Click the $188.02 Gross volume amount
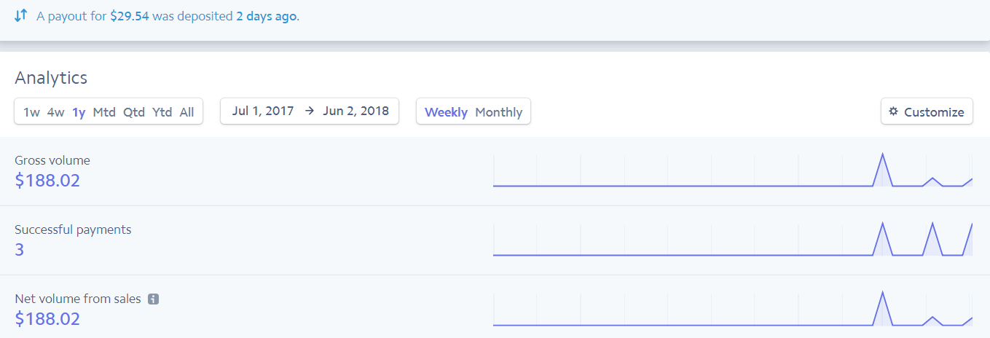 point(47,181)
